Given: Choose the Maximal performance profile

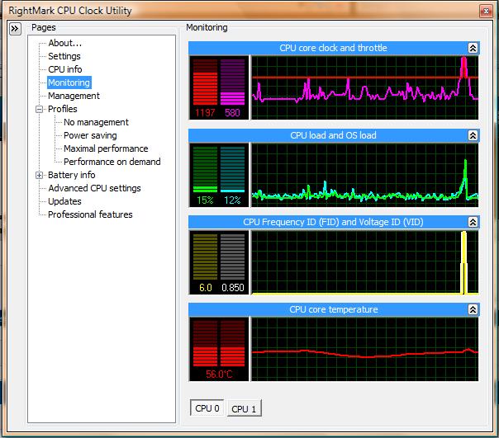Looking at the screenshot, I should pos(106,148).
